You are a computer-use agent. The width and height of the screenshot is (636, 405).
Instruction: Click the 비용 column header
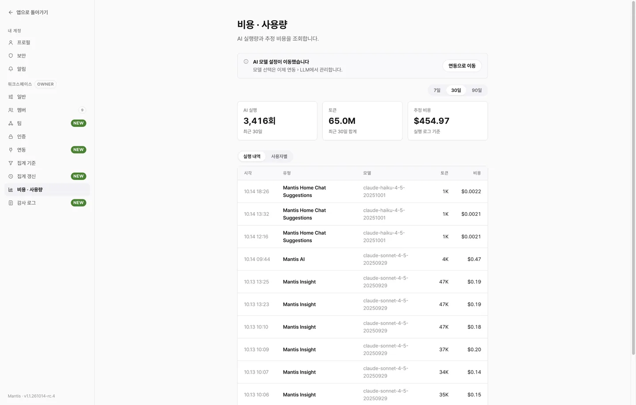(477, 173)
